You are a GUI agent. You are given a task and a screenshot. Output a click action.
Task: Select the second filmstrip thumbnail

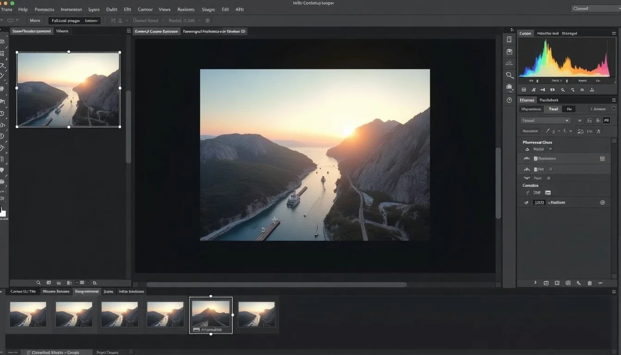click(73, 314)
